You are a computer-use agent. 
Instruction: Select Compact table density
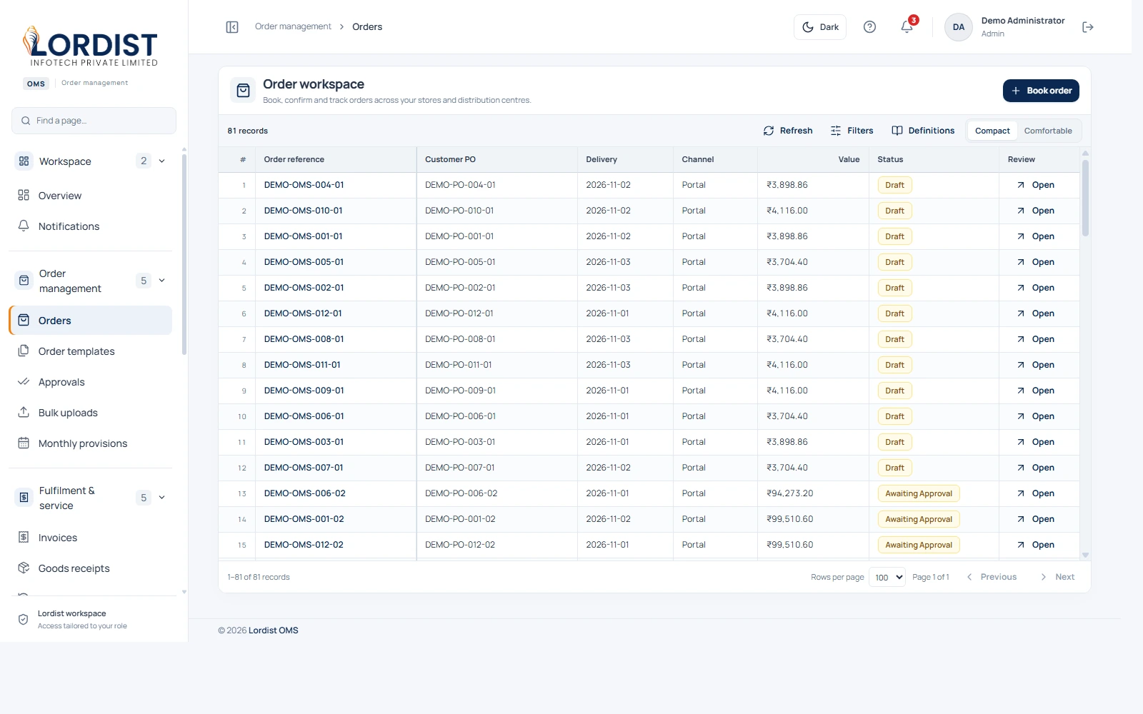[992, 131]
